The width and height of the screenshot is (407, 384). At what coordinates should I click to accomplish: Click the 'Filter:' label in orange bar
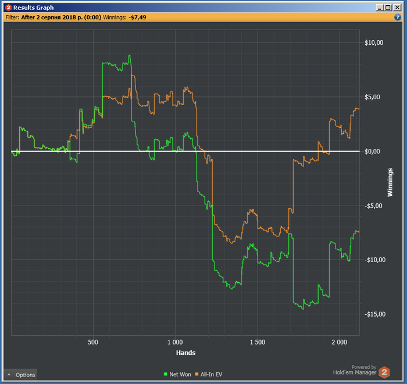click(x=12, y=17)
